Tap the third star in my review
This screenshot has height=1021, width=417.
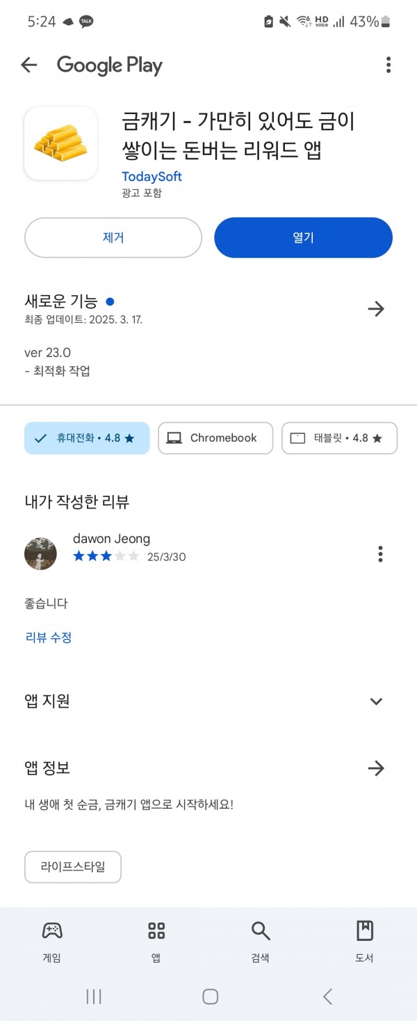click(106, 556)
